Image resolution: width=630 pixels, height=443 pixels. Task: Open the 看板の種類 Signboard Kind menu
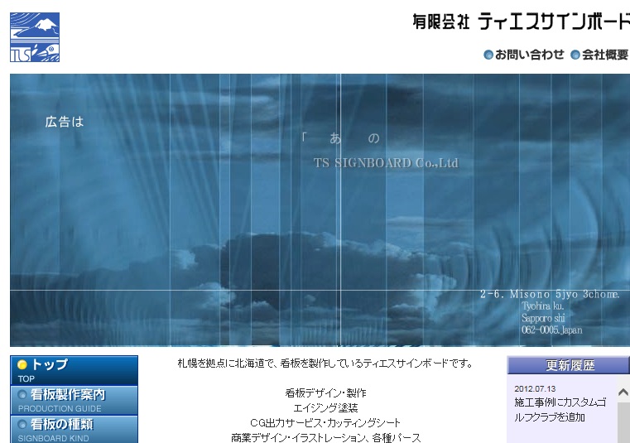point(74,429)
